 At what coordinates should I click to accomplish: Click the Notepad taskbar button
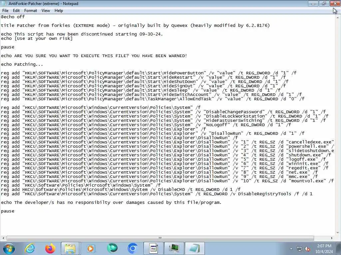[194, 248]
